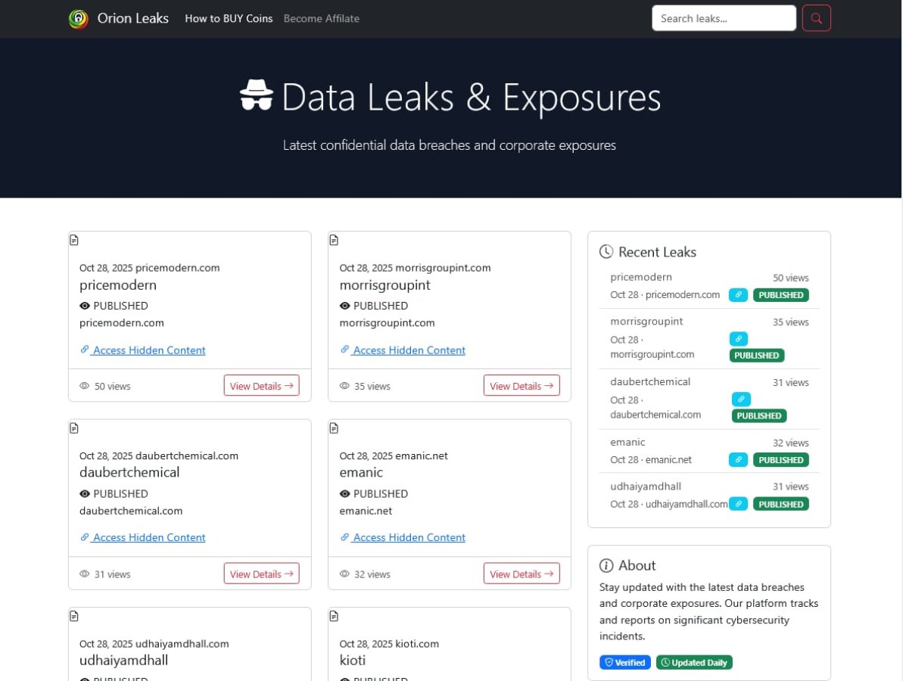Open View Details for pricemodern
Image resolution: width=903 pixels, height=681 pixels.
(262, 385)
